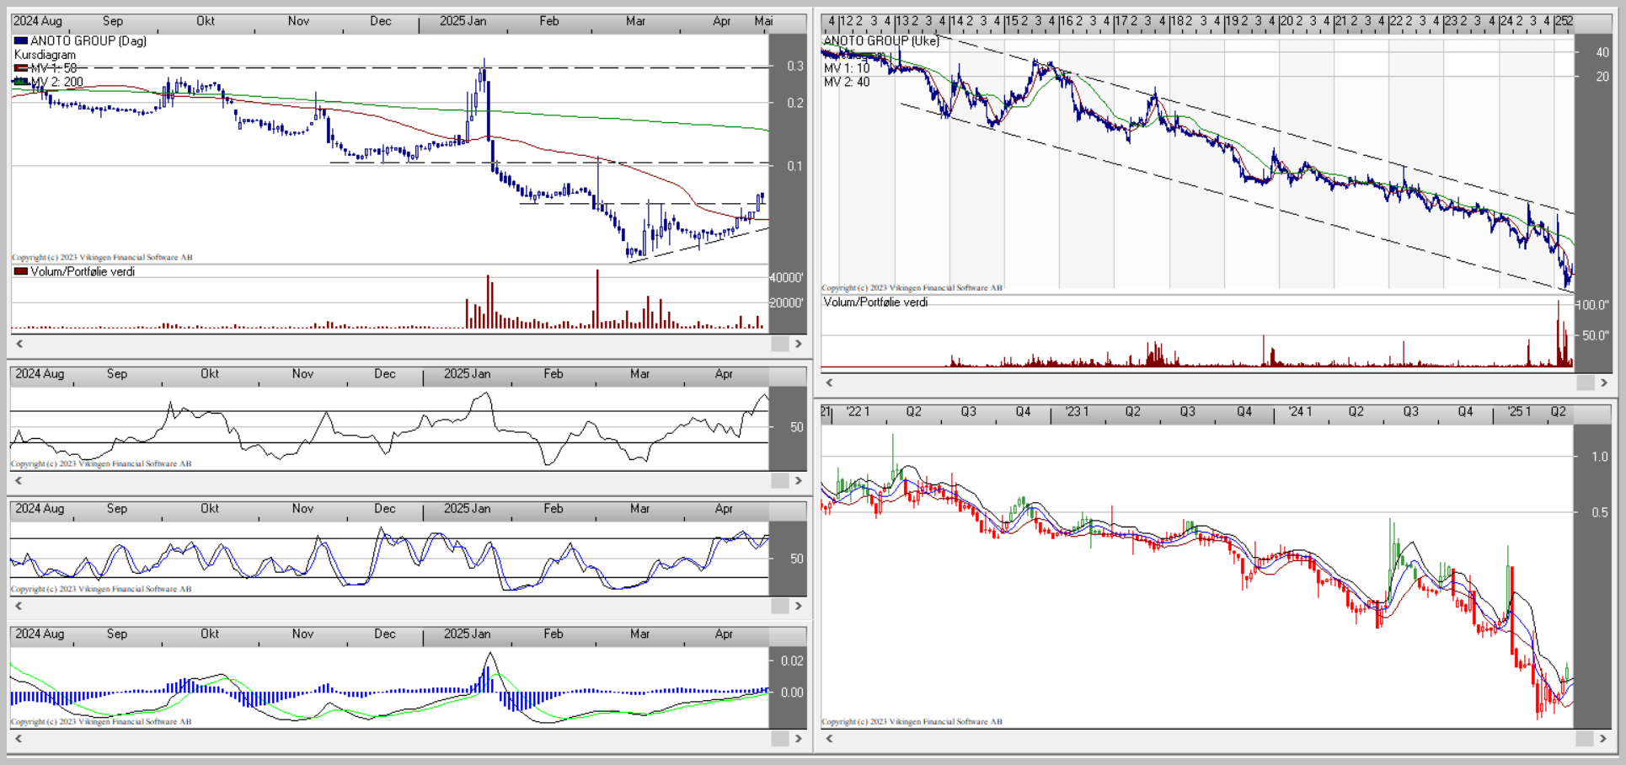Image resolution: width=1626 pixels, height=765 pixels.
Task: Click left arrow under the stochastic oscillator panel
Action: click(19, 606)
